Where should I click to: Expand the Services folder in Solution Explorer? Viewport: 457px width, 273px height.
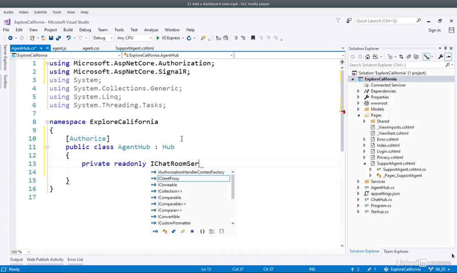(x=358, y=181)
